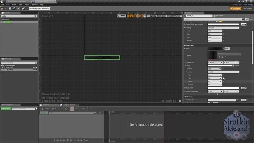The image size is (254, 143).
Task: Click the first orange viewport layout icon
Action: 128,16
